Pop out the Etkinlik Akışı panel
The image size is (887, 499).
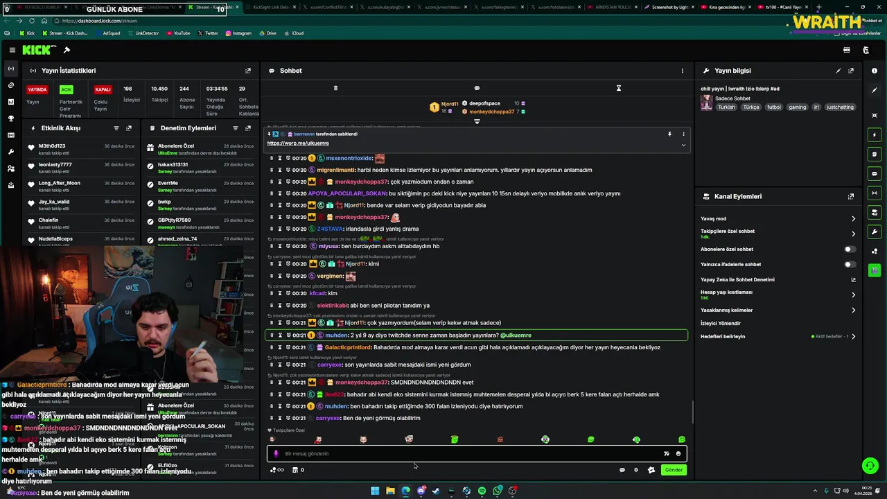click(x=129, y=128)
